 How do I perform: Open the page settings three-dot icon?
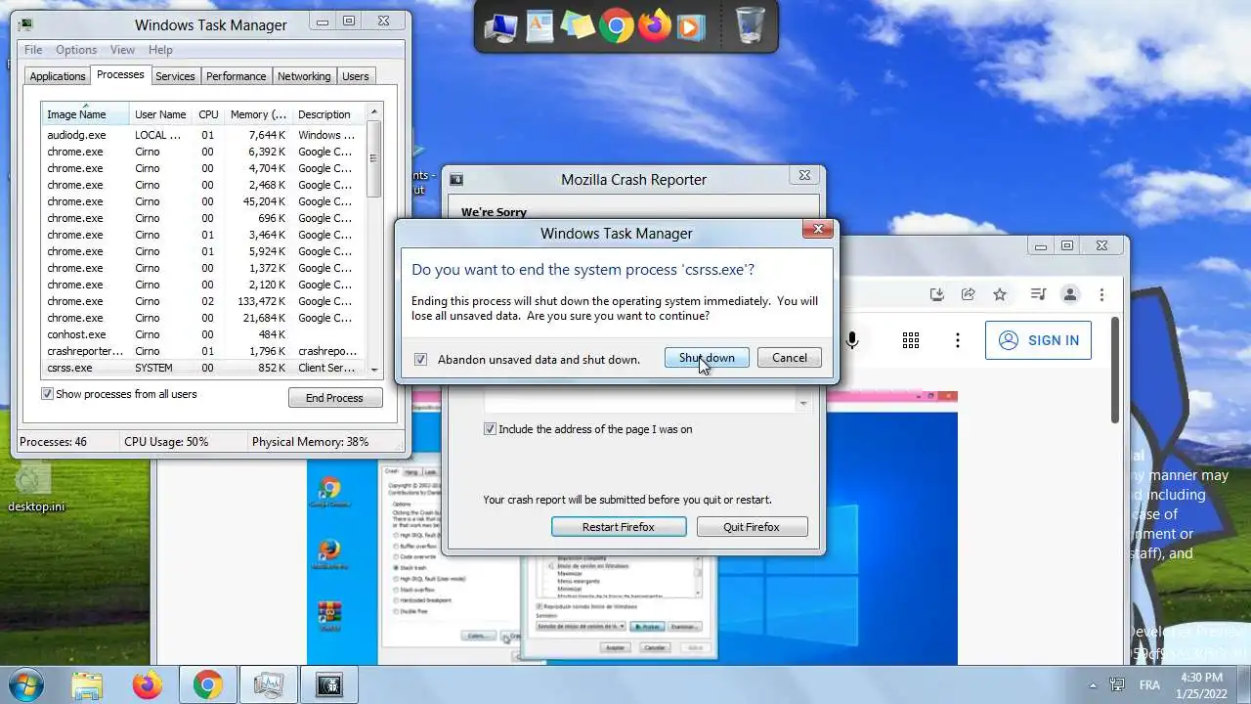[958, 340]
